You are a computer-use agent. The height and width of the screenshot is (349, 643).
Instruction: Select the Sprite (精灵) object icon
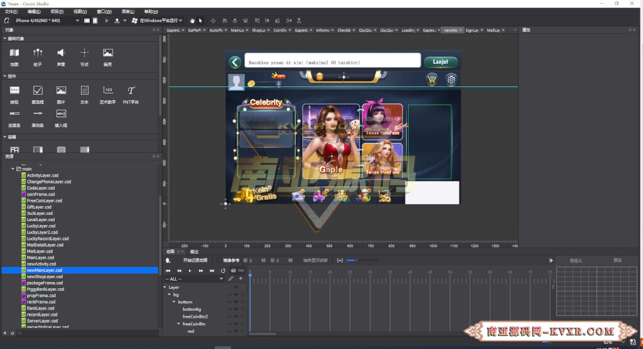108,53
